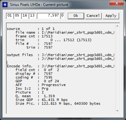Select the seconds field showing 16
The width and height of the screenshot is (126, 120).
click(x=25, y=16)
